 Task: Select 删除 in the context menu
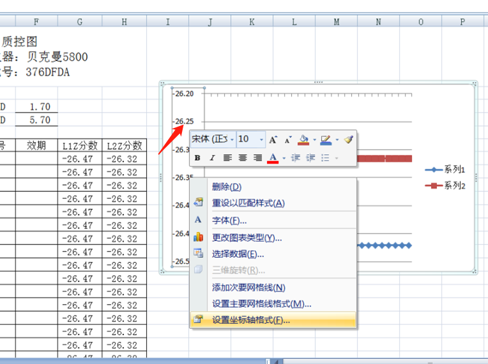pyautogui.click(x=227, y=187)
